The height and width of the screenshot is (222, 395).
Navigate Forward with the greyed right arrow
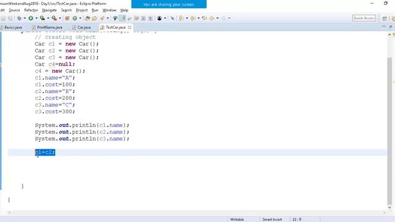click(x=223, y=18)
